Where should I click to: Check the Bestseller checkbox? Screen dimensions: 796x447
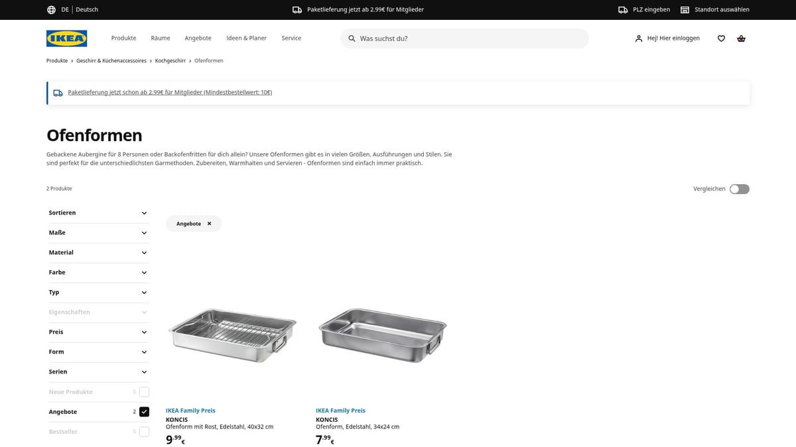tap(144, 431)
